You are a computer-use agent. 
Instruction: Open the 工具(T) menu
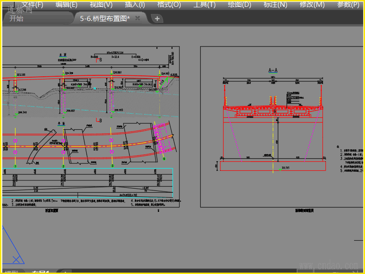[x=204, y=5]
